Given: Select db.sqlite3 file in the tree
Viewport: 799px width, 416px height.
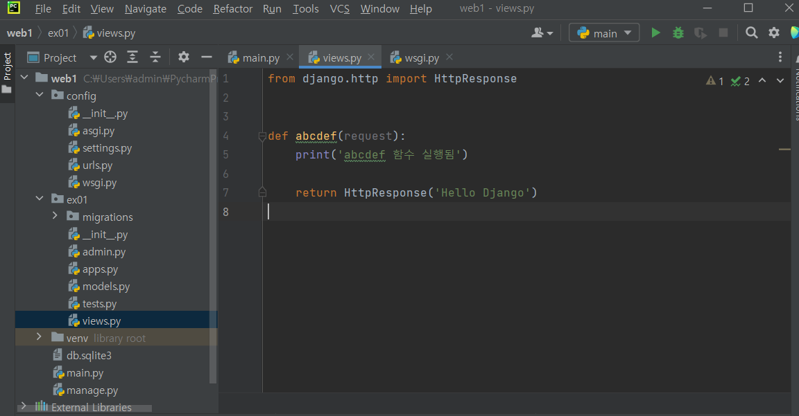Looking at the screenshot, I should 82,356.
